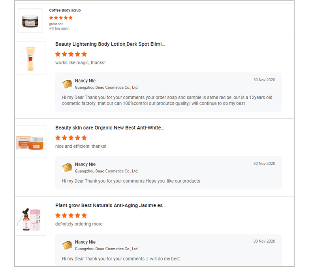Click the Coffee Body scrub star rating
This screenshot has height=270, width=312.
click(x=61, y=18)
